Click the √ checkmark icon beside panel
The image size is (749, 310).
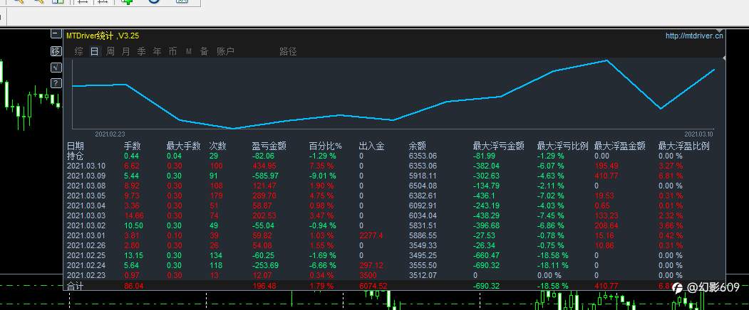click(x=56, y=68)
